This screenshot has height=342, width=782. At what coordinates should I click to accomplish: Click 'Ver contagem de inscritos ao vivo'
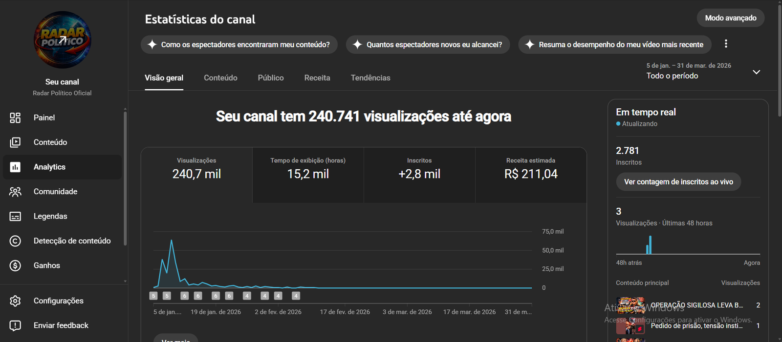tap(678, 182)
